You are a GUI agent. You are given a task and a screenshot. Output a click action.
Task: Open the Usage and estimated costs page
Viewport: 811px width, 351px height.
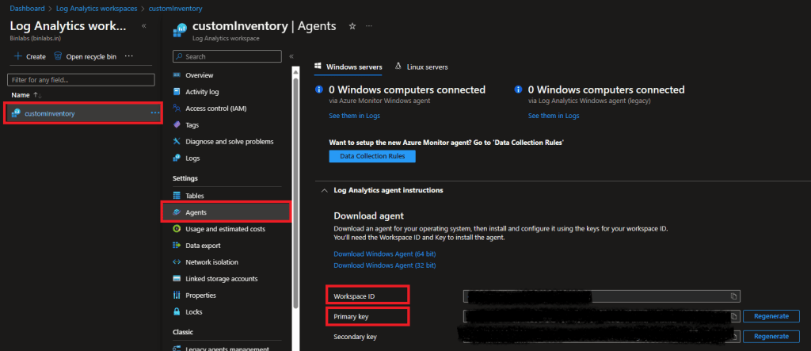tap(225, 229)
